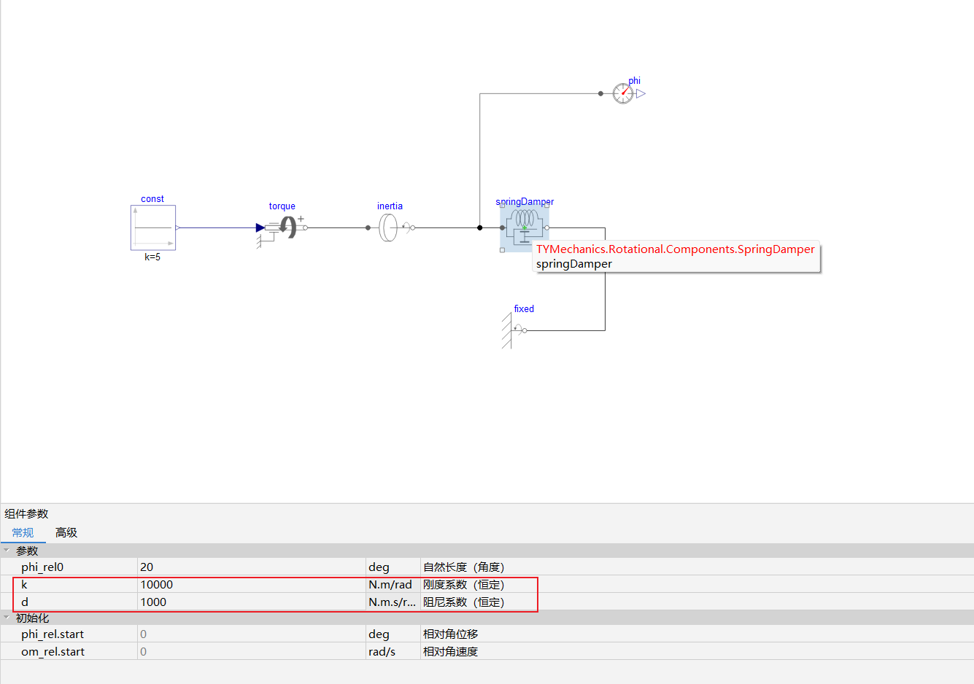Click the fixed label in the diagram
Image resolution: width=974 pixels, height=684 pixels.
pos(524,308)
